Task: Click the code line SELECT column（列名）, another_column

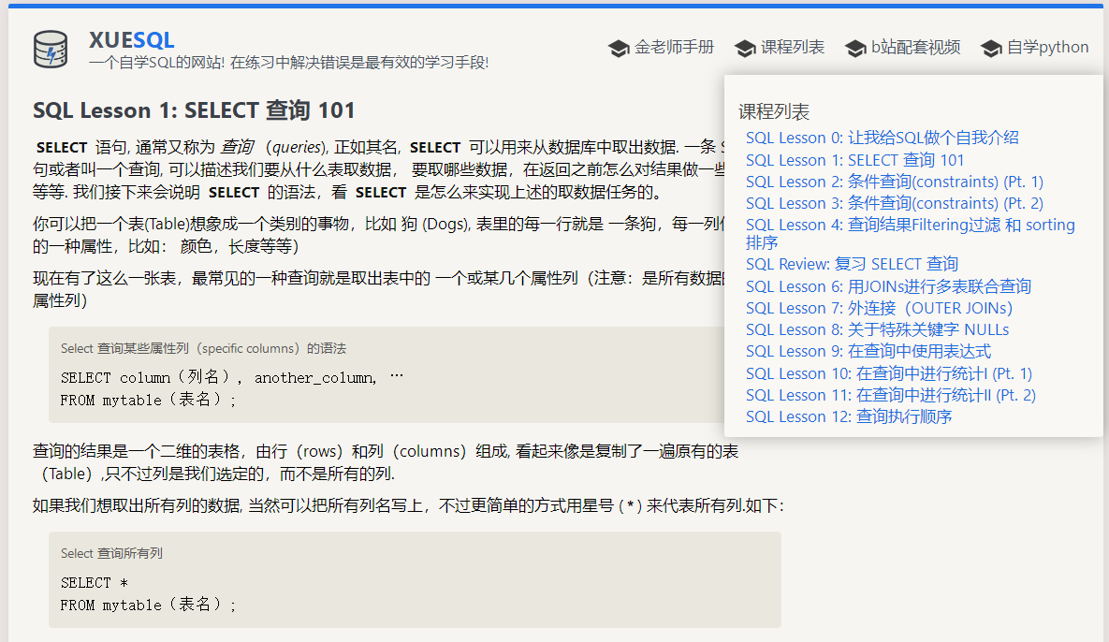Action: [231, 377]
